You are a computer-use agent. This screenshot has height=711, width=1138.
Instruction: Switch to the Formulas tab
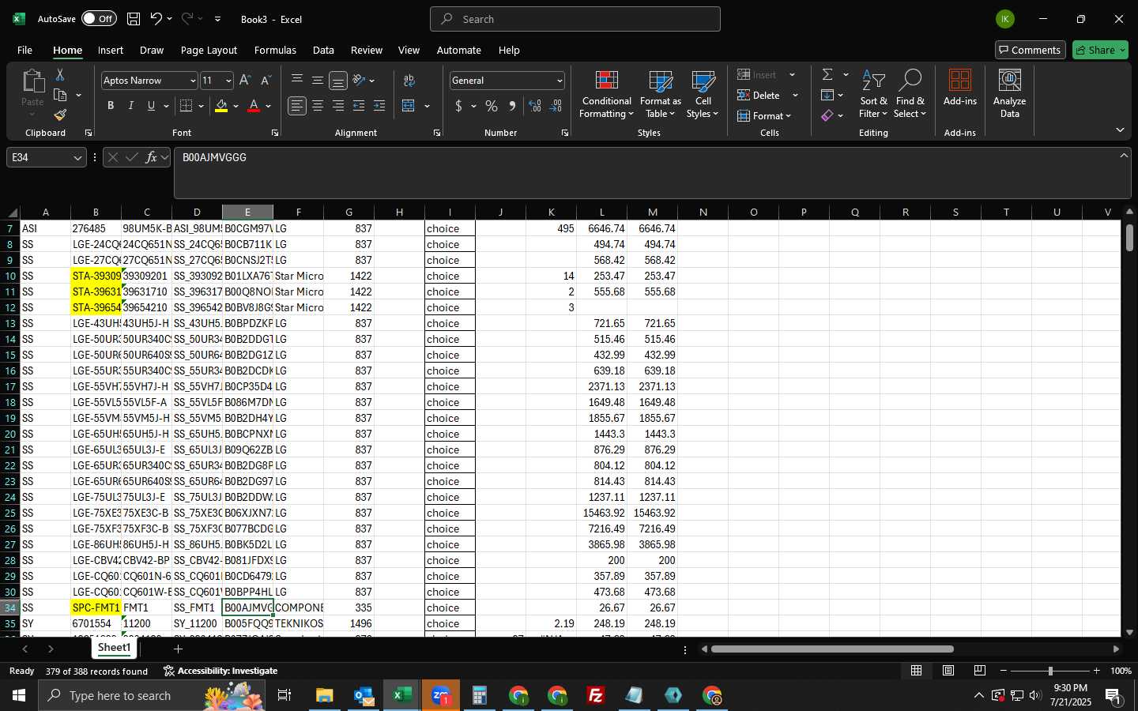(x=275, y=50)
